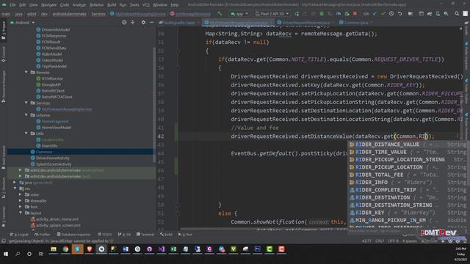This screenshot has height=264, width=470.
Task: Open the Database Inspector tool window
Action: point(73,235)
